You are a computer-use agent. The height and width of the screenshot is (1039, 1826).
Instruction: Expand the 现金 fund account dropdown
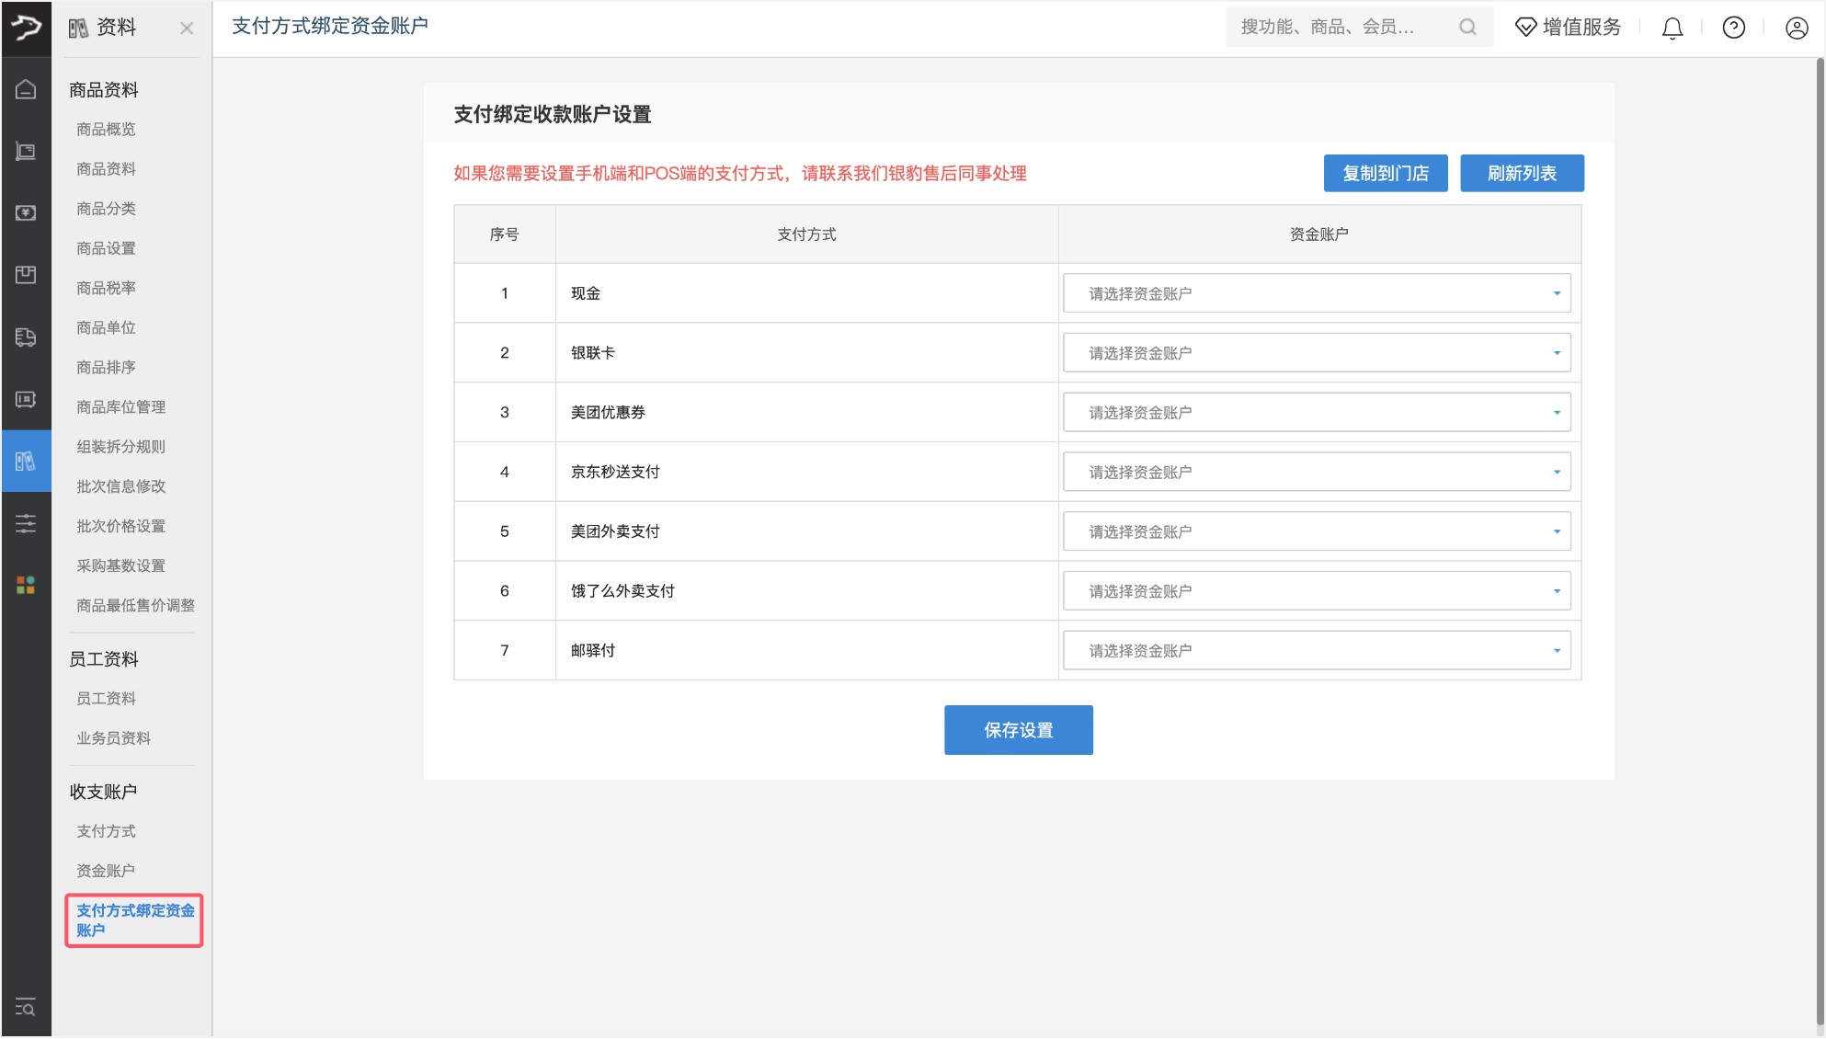tap(1316, 293)
